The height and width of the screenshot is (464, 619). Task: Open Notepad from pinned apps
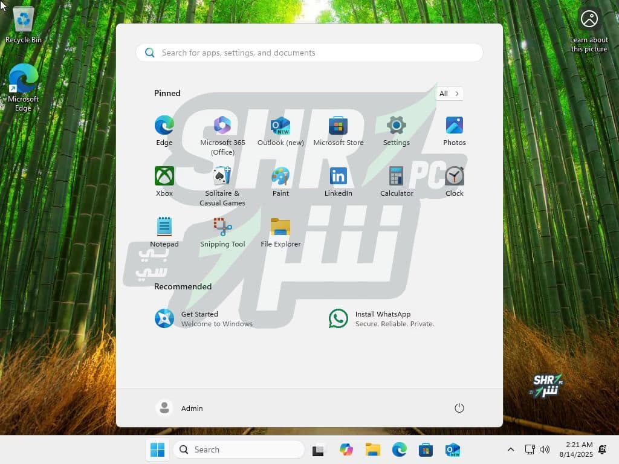[x=164, y=232]
